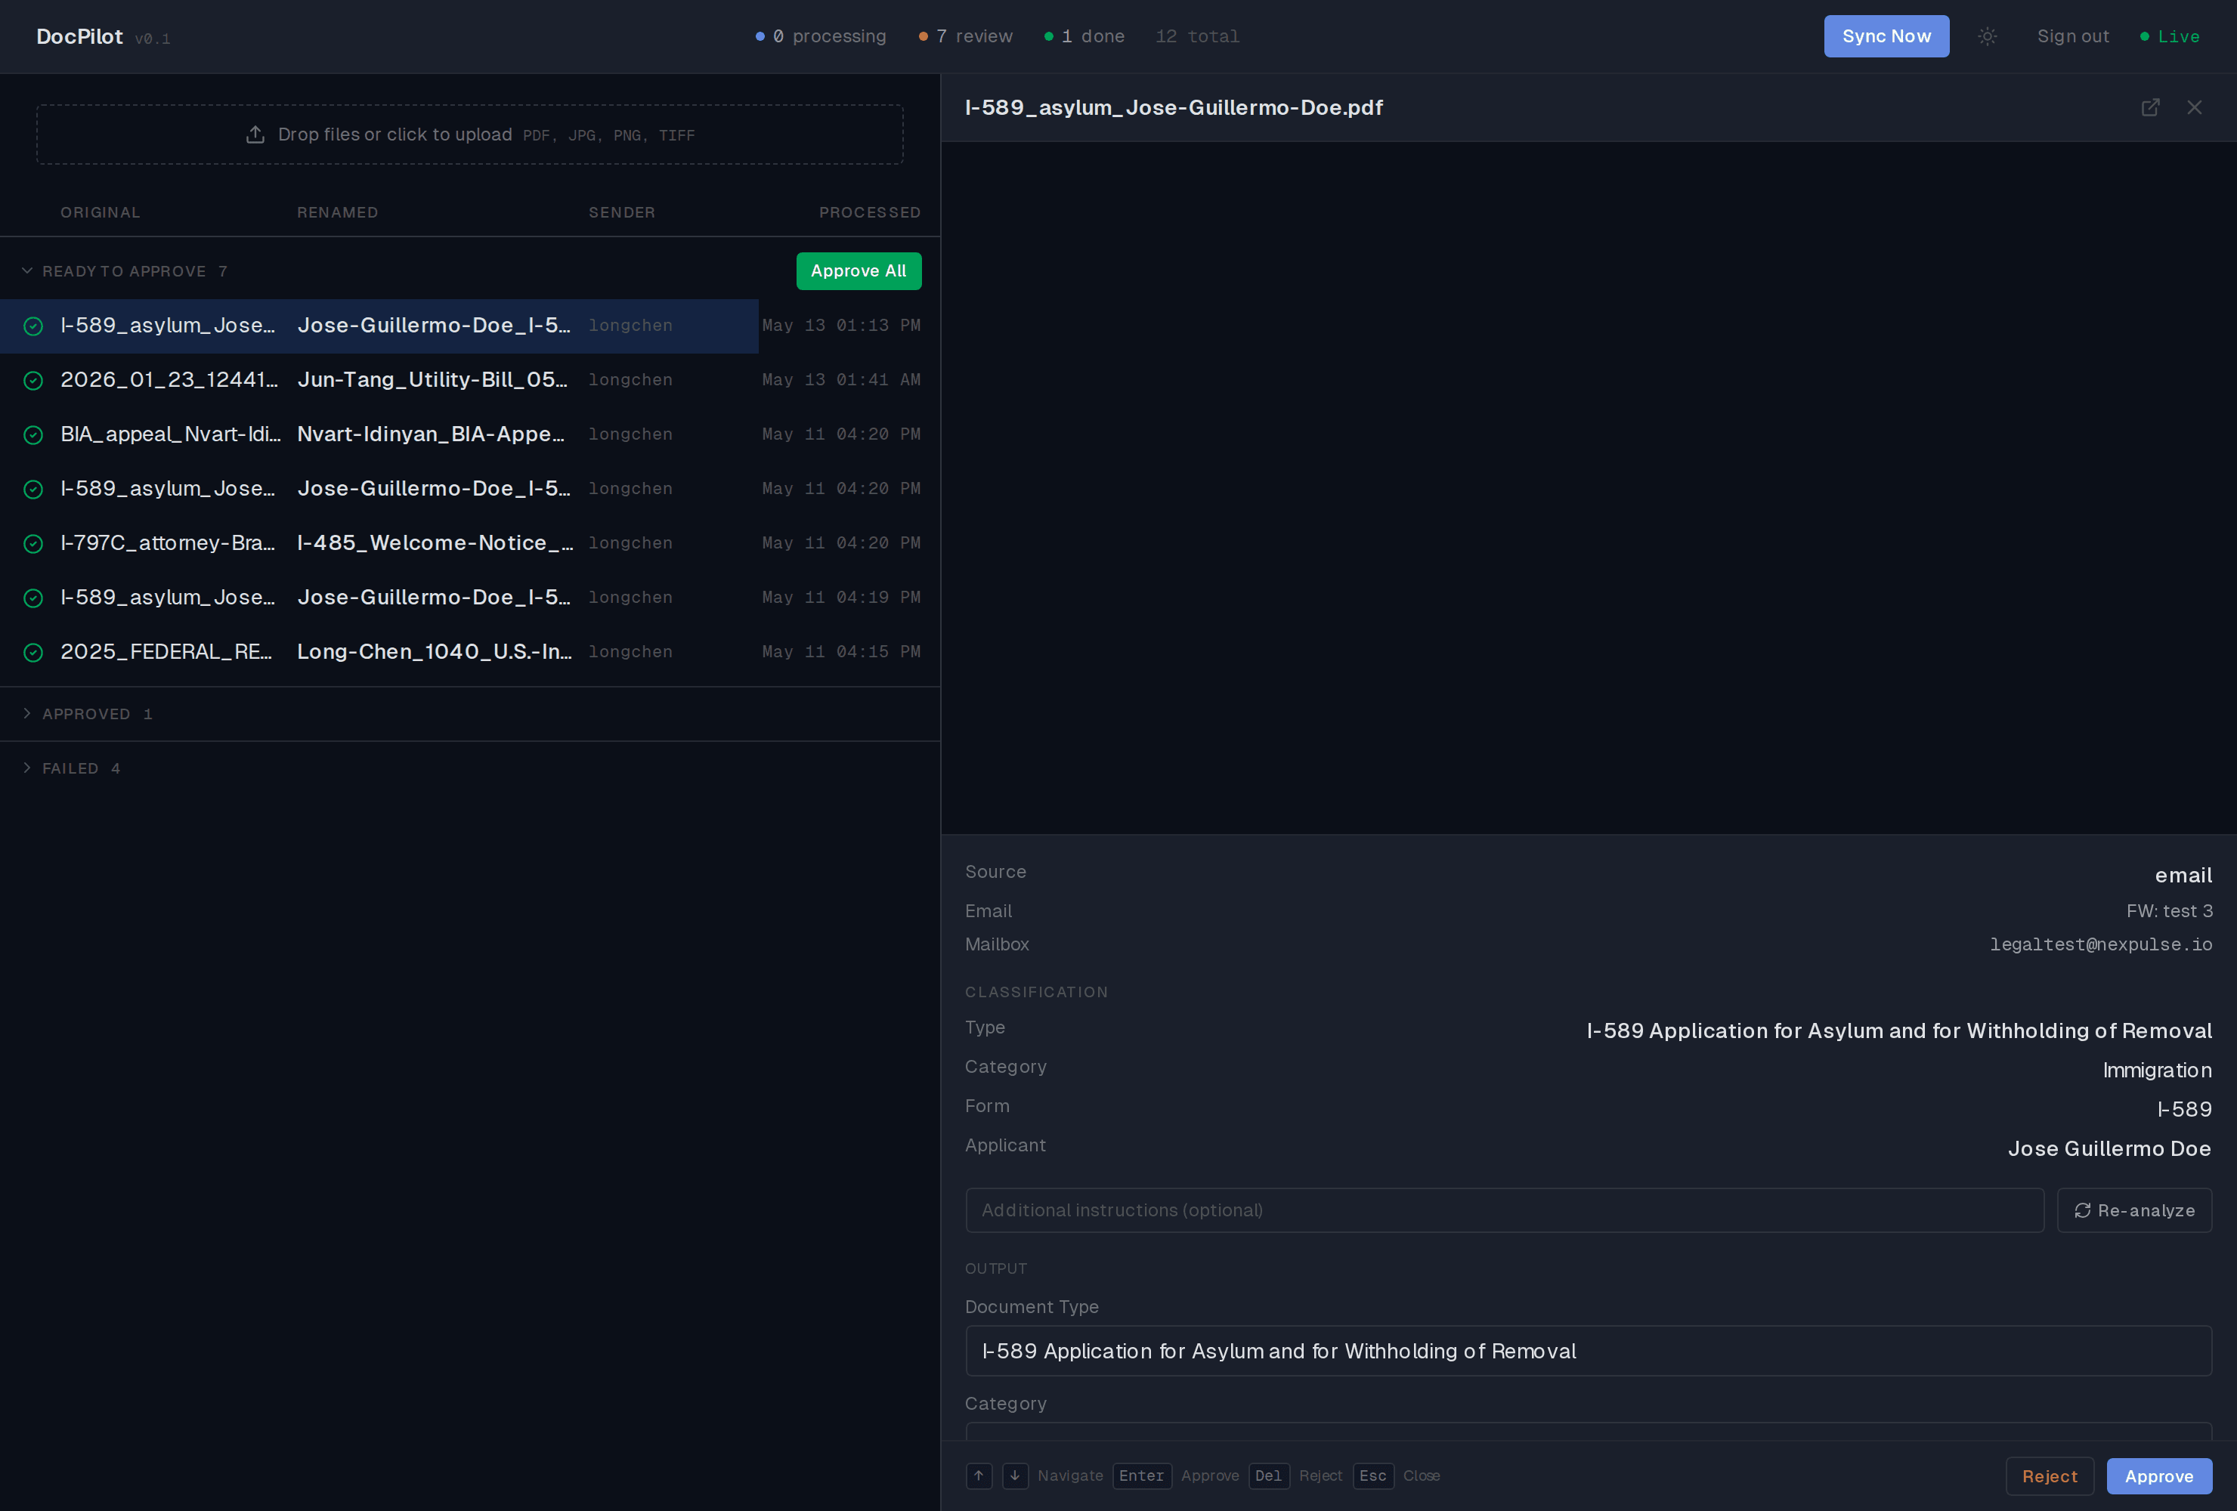Viewport: 2237px width, 1511px height.
Task: Click status icon for I-485 Welcome-Notice row
Action: pyautogui.click(x=32, y=544)
